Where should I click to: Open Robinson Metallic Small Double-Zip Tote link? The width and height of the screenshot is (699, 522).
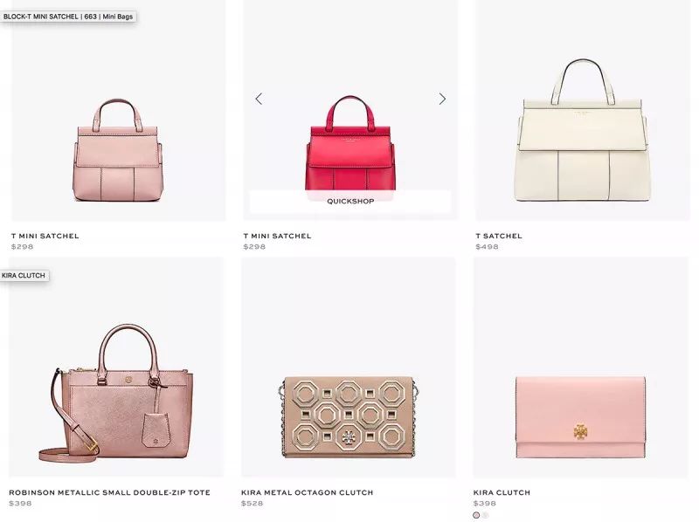tap(110, 492)
